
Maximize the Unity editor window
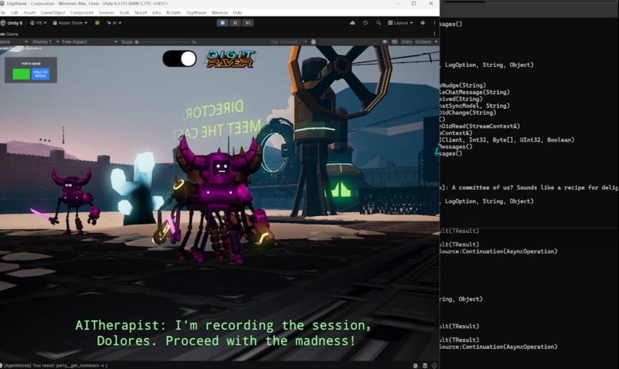point(414,4)
